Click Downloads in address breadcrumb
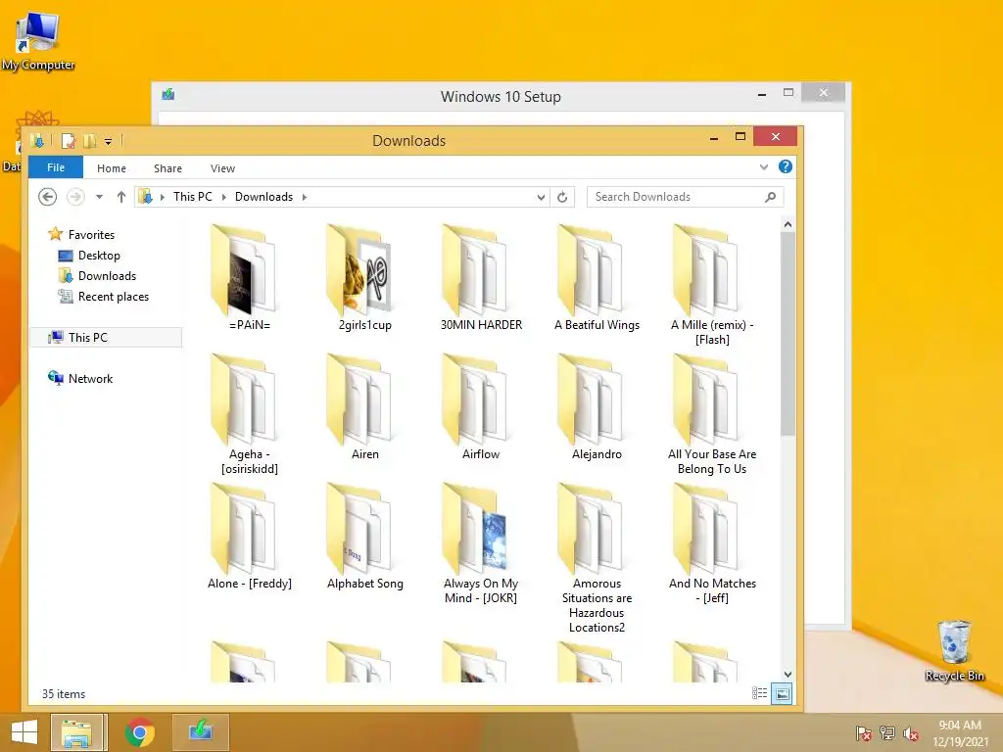The image size is (1003, 752). coord(263,197)
